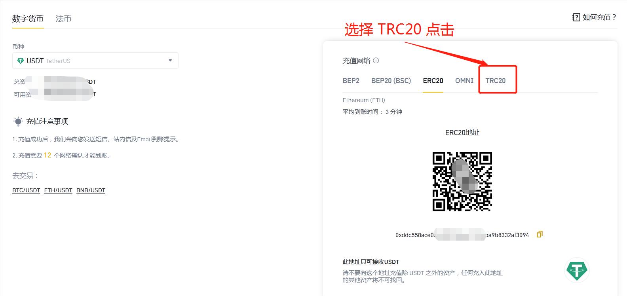Click the 币种 field label
Viewport: 627px width, 296px height.
[x=18, y=47]
